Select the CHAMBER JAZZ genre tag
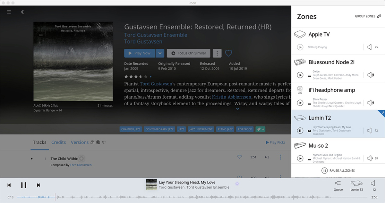The height and width of the screenshot is (203, 385). [131, 129]
